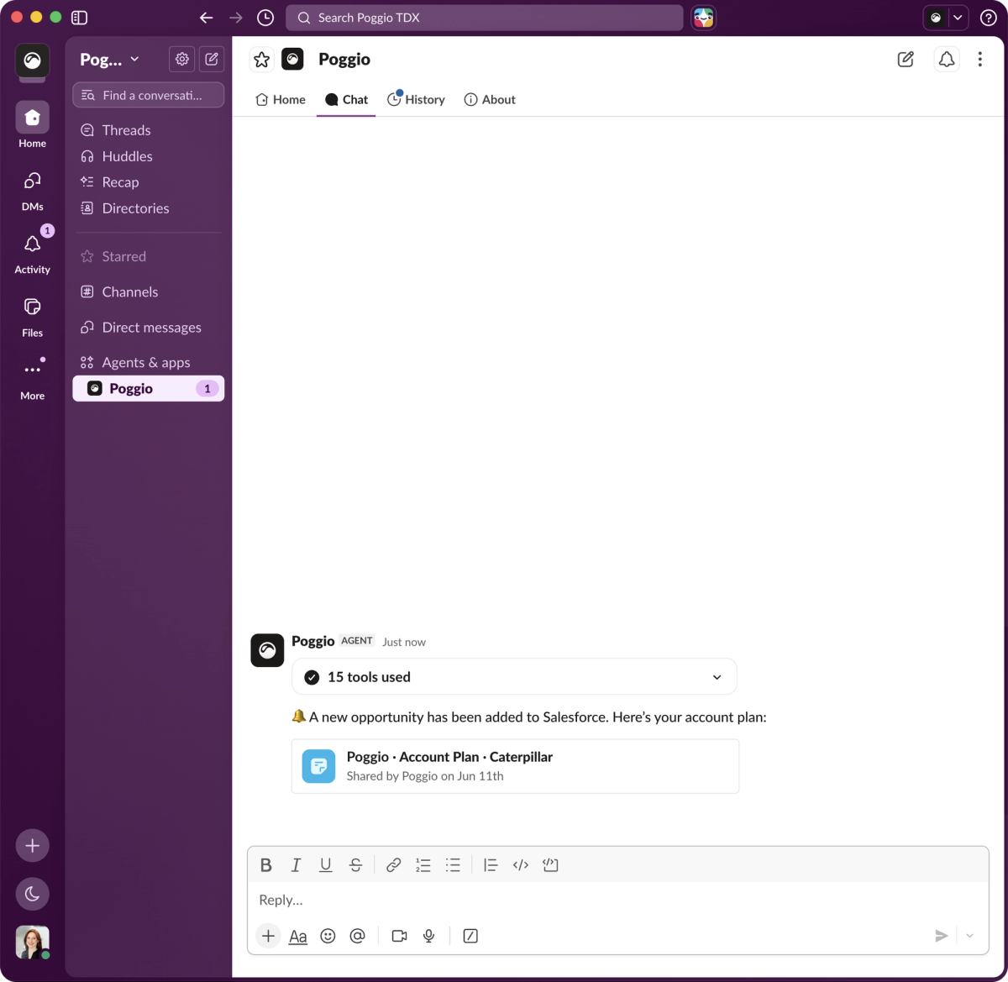Image resolution: width=1008 pixels, height=982 pixels.
Task: Toggle italic formatting
Action: point(296,865)
